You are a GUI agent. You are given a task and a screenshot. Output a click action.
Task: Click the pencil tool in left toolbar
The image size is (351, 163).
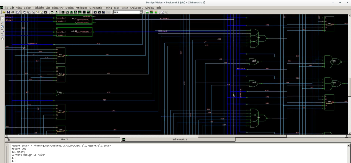(x=2, y=22)
